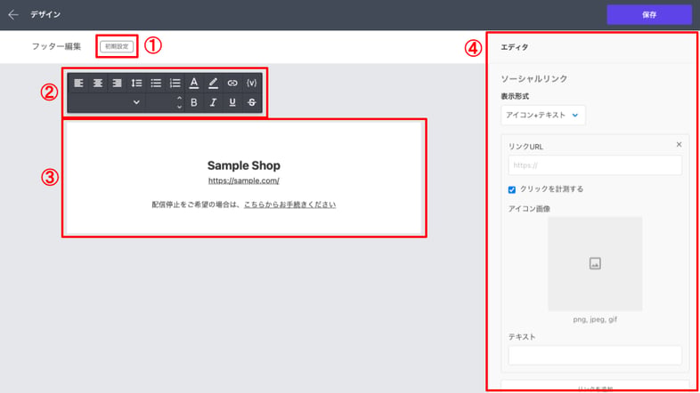The width and height of the screenshot is (700, 393).
Task: Toggle bold formatting
Action: pos(194,102)
